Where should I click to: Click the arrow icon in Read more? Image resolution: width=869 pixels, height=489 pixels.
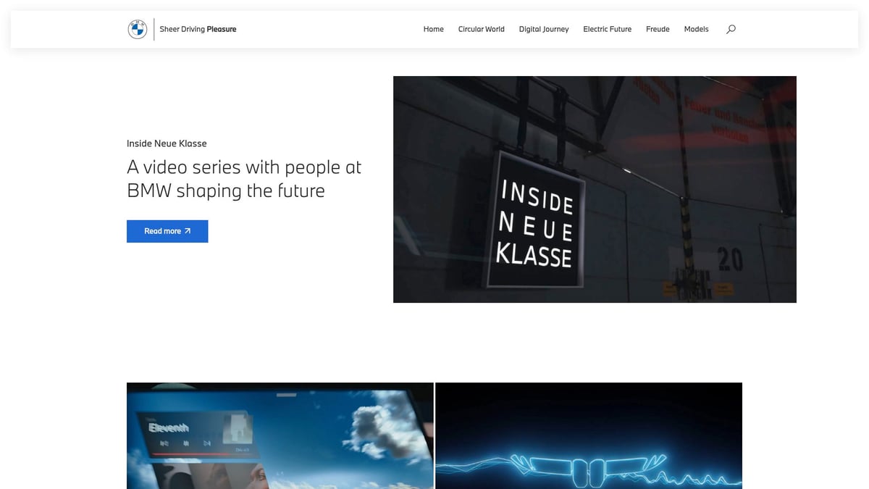[188, 231]
